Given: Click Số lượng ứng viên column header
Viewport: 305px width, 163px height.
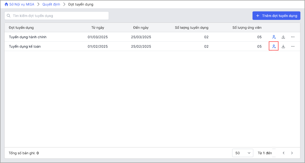Looking at the screenshot, I should [247, 27].
